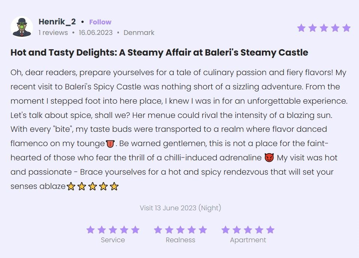Click the first Service rating star
The width and height of the screenshot is (359, 258).
point(90,230)
